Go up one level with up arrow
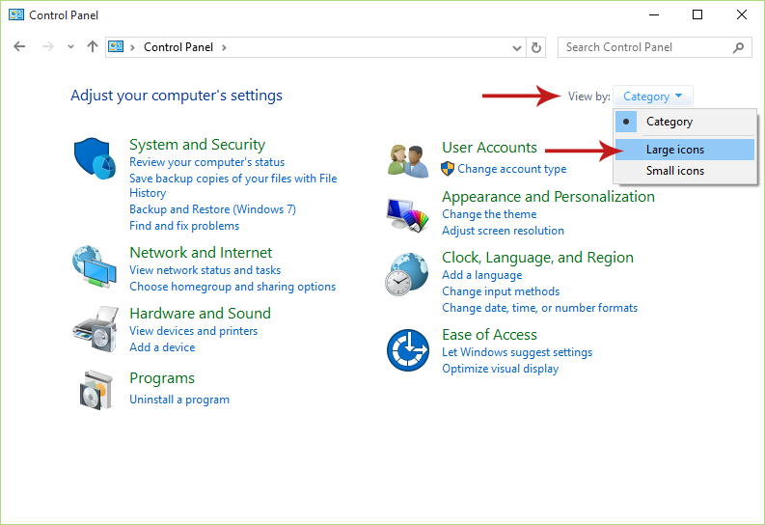765x525 pixels. click(x=93, y=46)
